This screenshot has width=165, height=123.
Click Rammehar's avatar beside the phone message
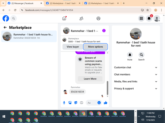click(x=65, y=92)
